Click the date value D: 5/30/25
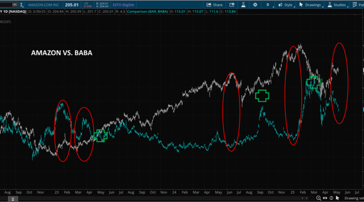 [37, 12]
